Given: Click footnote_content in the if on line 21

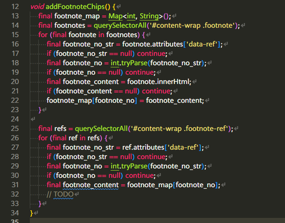Looking at the screenshot, I should click(x=84, y=91).
